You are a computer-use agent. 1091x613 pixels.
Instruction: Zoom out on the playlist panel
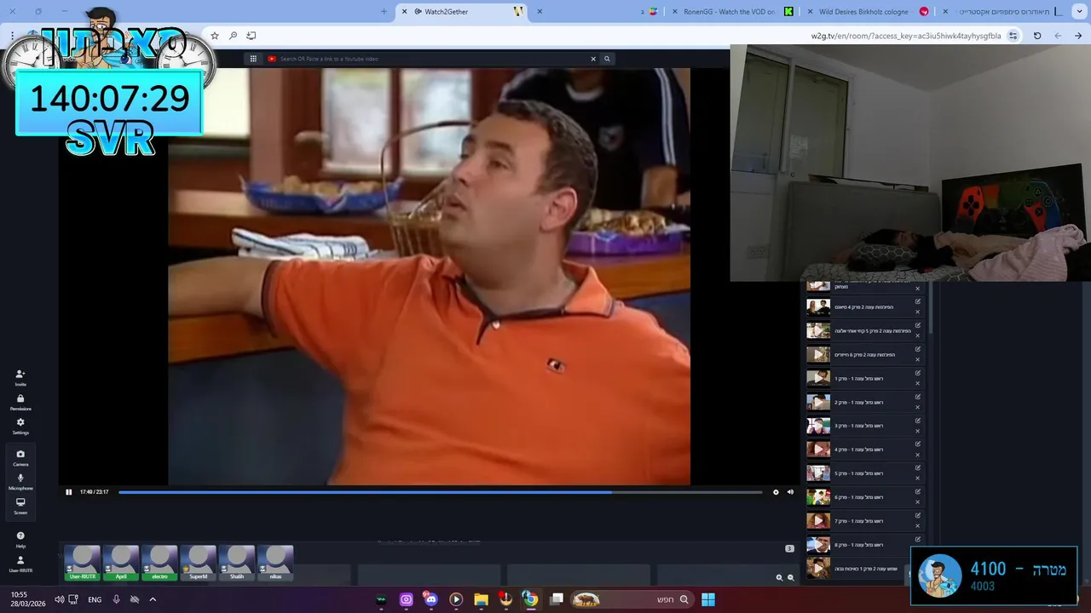click(x=790, y=577)
